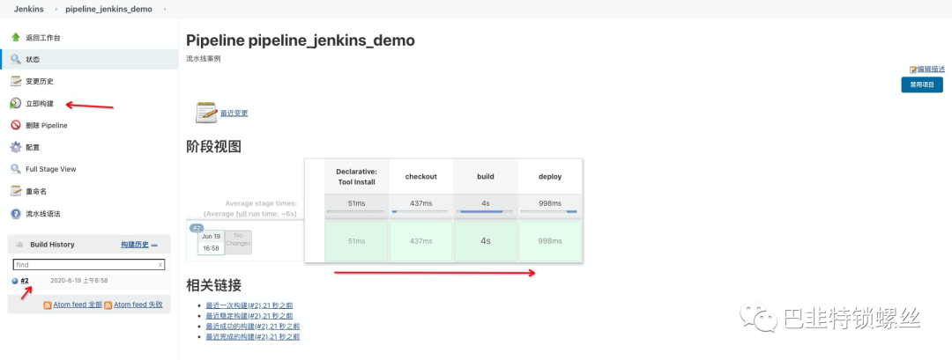The image size is (952, 360).
Task: Click the 重命名 notepad icon
Action: click(16, 191)
